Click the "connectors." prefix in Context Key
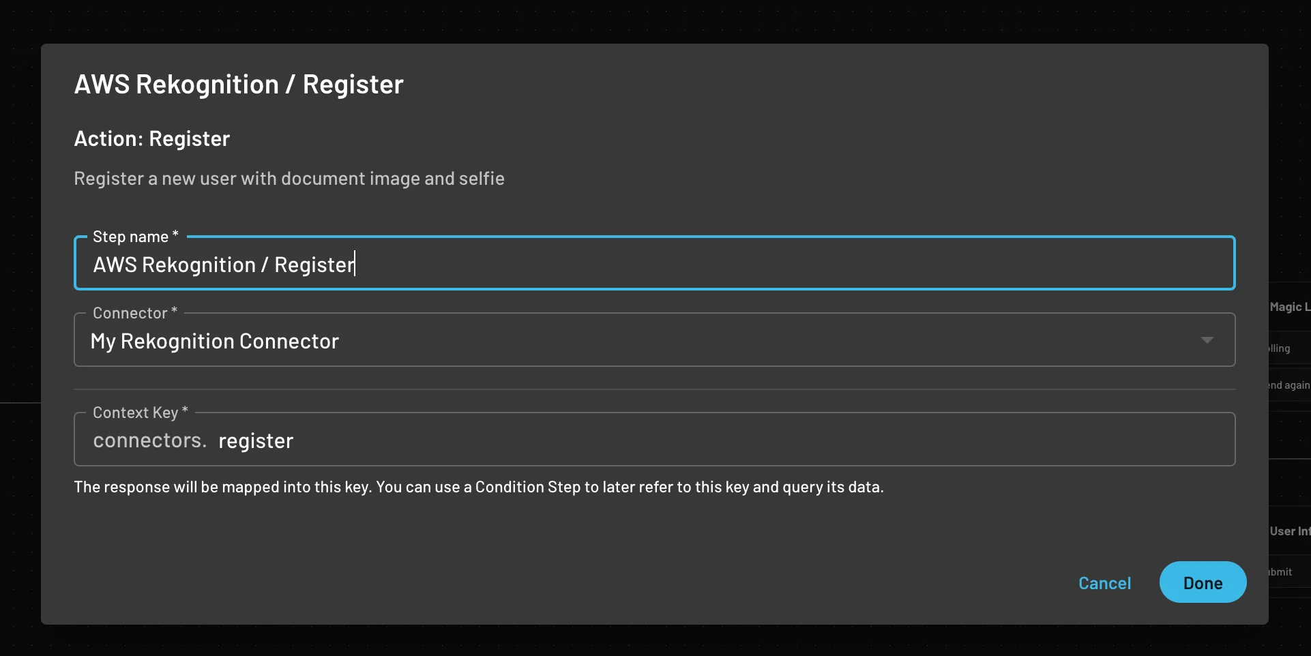 click(149, 440)
